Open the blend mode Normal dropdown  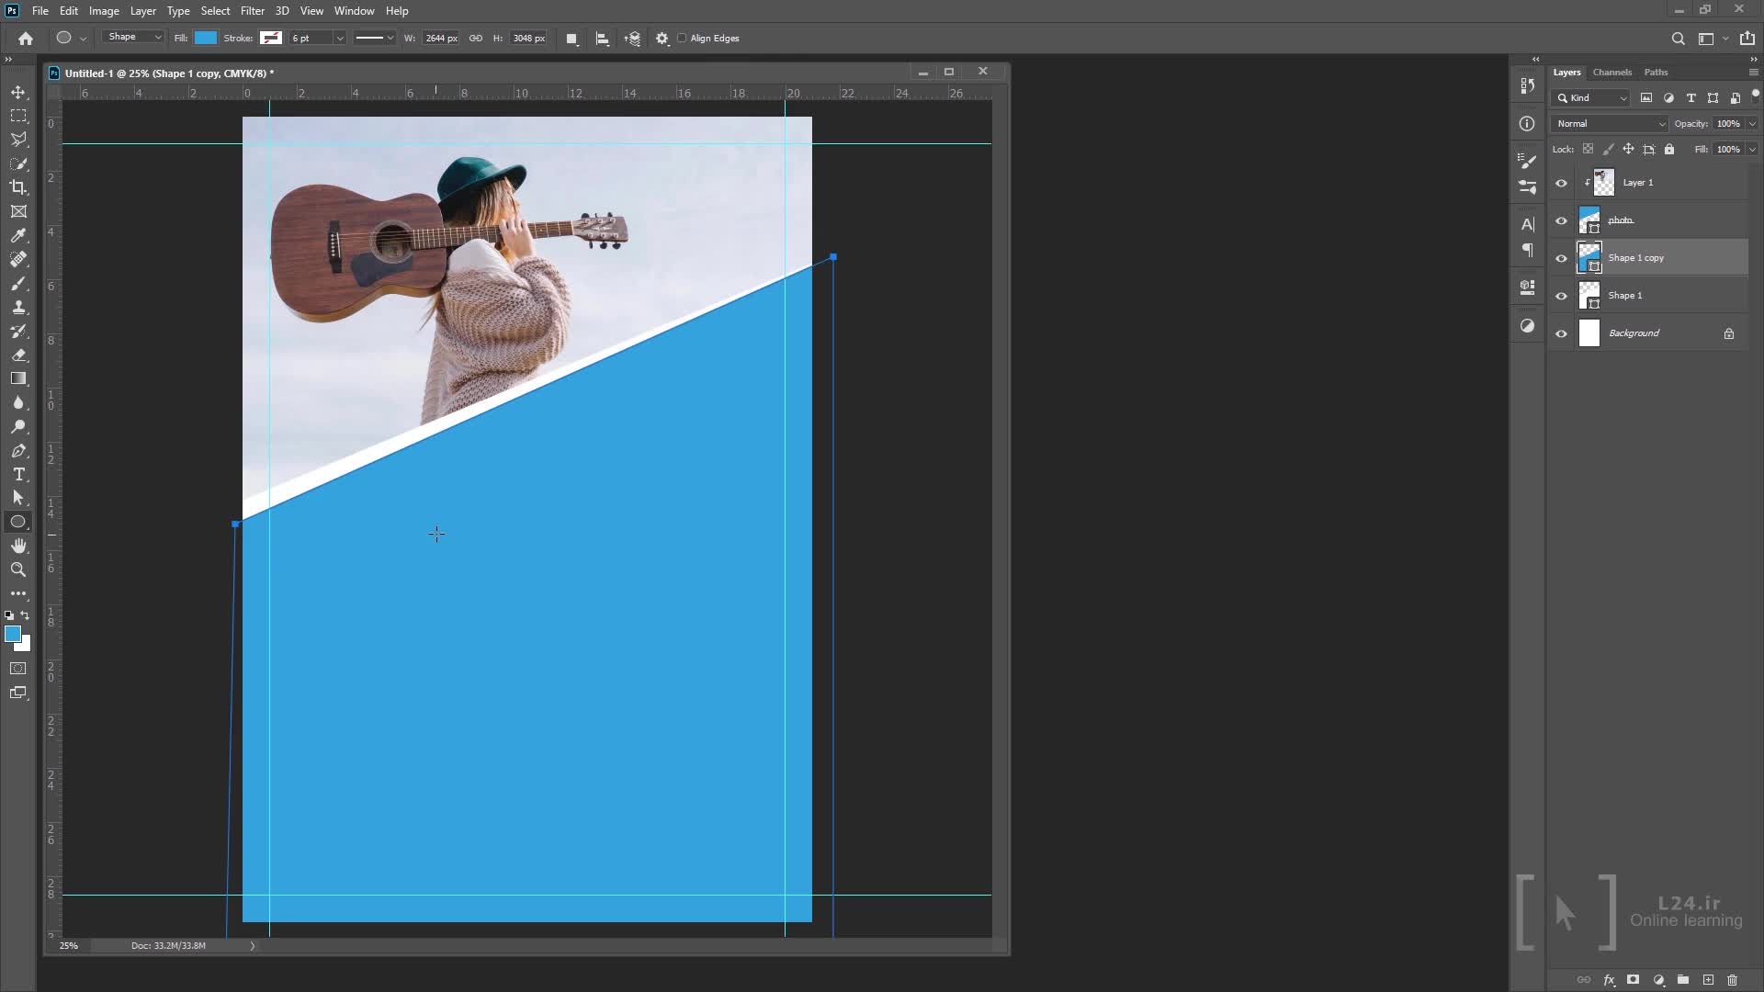pos(1610,123)
